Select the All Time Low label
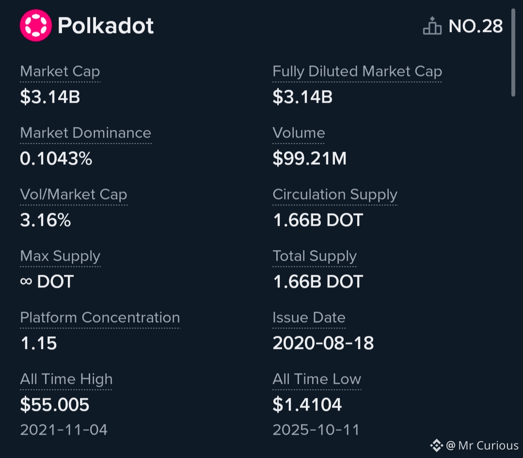Image resolution: width=523 pixels, height=458 pixels. coord(317,379)
